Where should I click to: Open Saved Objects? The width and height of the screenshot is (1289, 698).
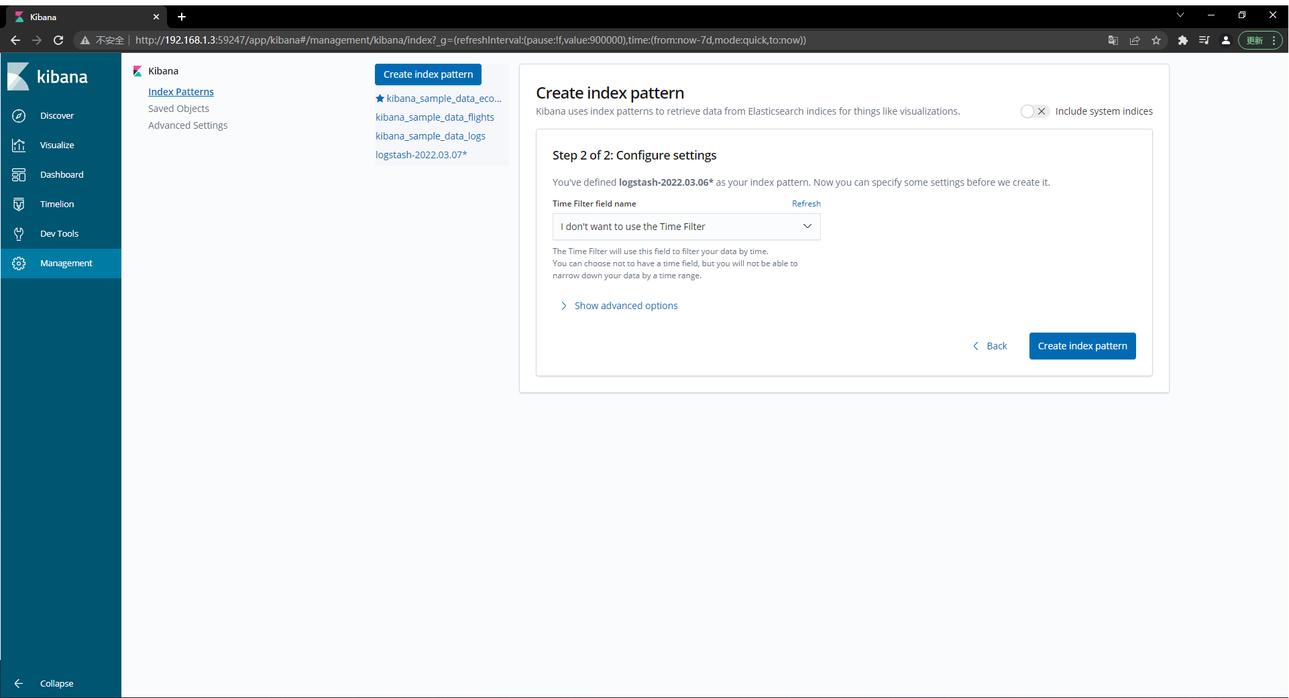(178, 109)
